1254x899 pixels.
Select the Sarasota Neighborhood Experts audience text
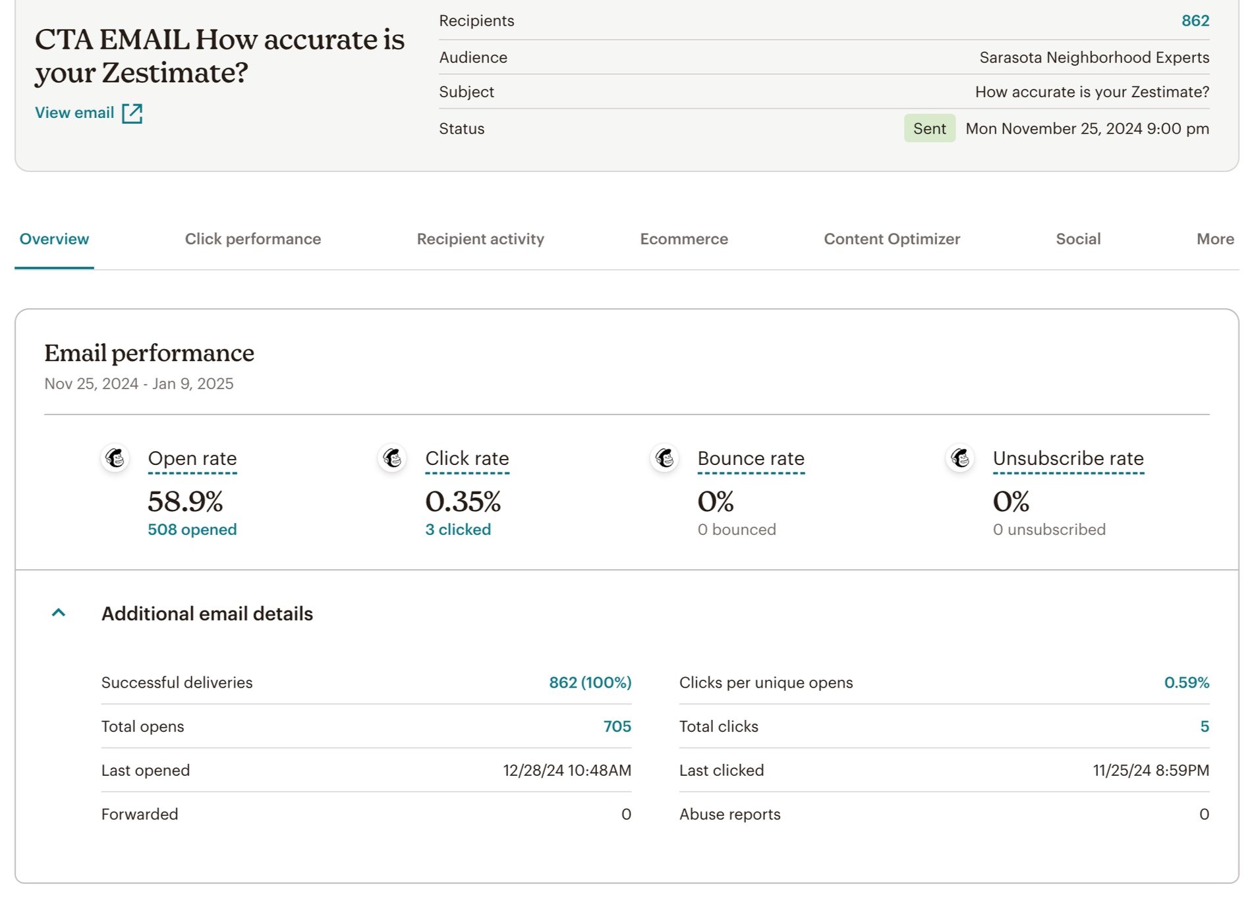[x=1094, y=57]
